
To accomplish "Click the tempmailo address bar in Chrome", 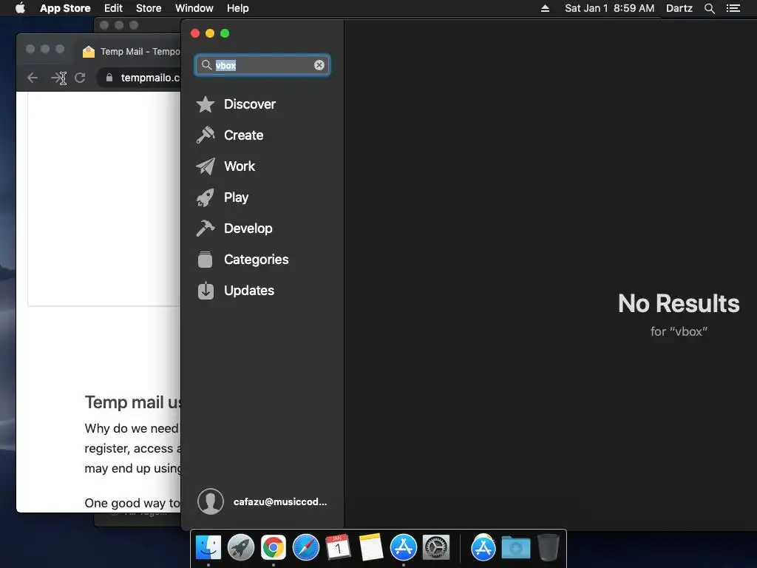I will tap(140, 78).
